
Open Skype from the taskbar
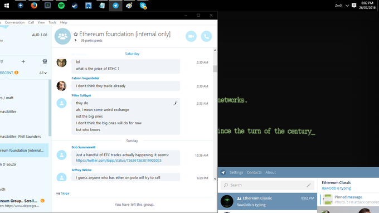pos(143,6)
